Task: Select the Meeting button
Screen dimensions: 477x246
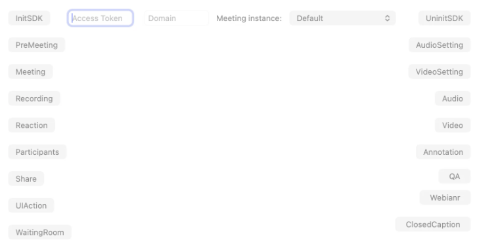Action: click(30, 72)
